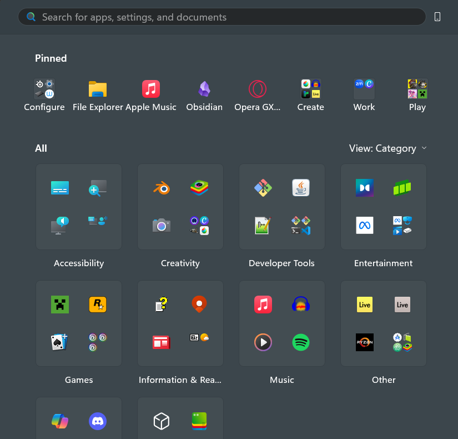Screen dimensions: 458x439
Task: Expand the Developer Tools category folder
Action: [x=281, y=207]
